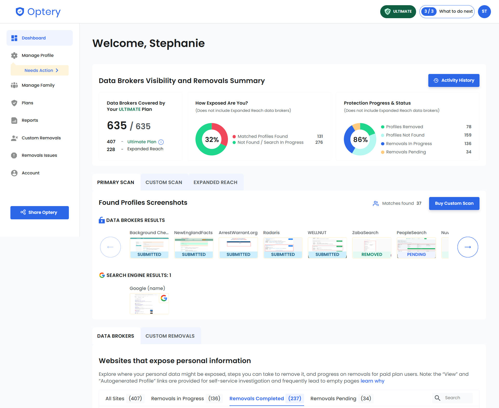499x408 pixels.
Task: Click the Matched Profiles Found count 131
Action: (320, 136)
